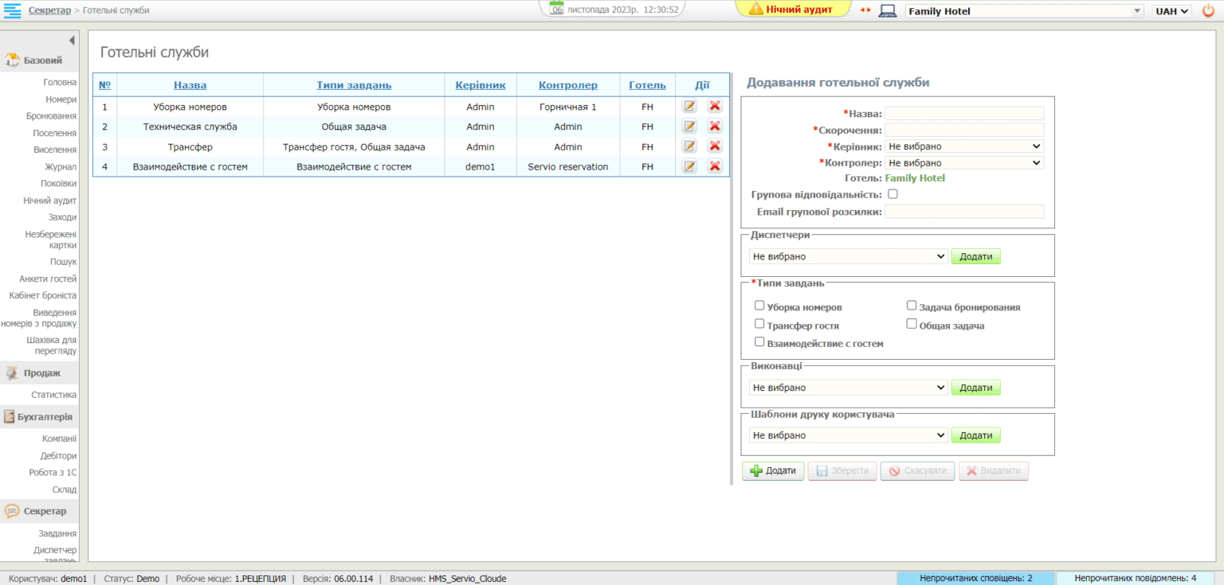Edit the "Уборка номеров" service entry
This screenshot has width=1224, height=585.
688,106
